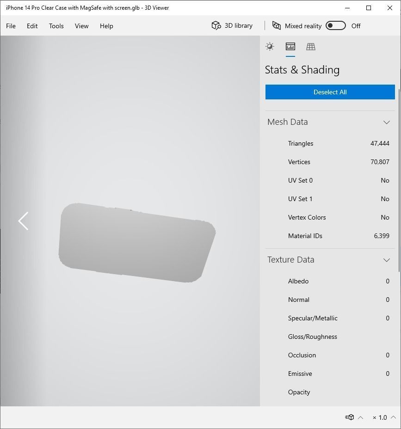The width and height of the screenshot is (401, 429).
Task: Open the Environment & Lighting tab
Action: click(270, 47)
